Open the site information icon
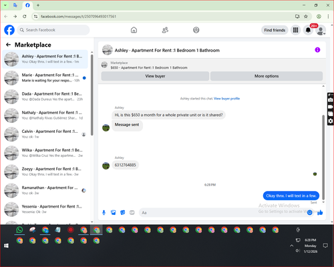This screenshot has width=334, height=267. 35,16
